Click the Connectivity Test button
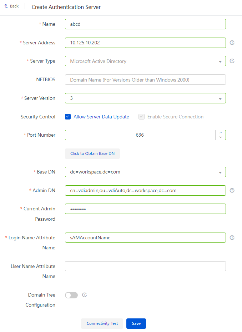This screenshot has width=242, height=332. [102, 323]
